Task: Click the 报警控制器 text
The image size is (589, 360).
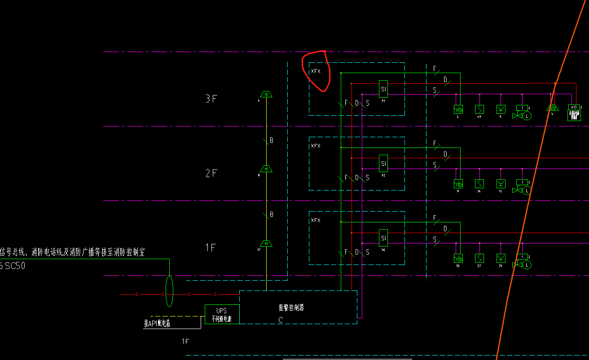Action: click(x=291, y=308)
